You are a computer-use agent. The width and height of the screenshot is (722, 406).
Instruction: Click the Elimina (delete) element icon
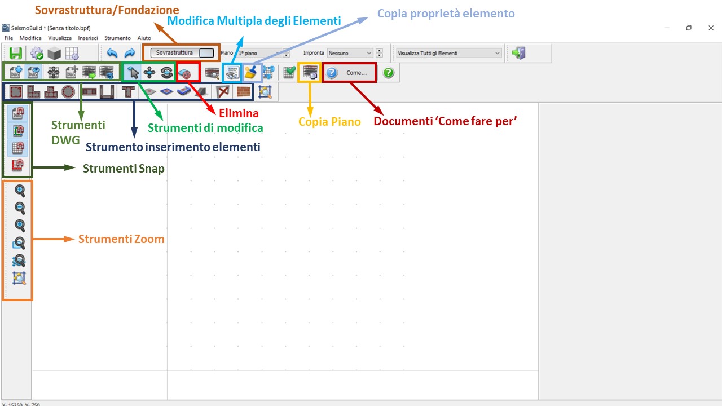click(x=188, y=73)
